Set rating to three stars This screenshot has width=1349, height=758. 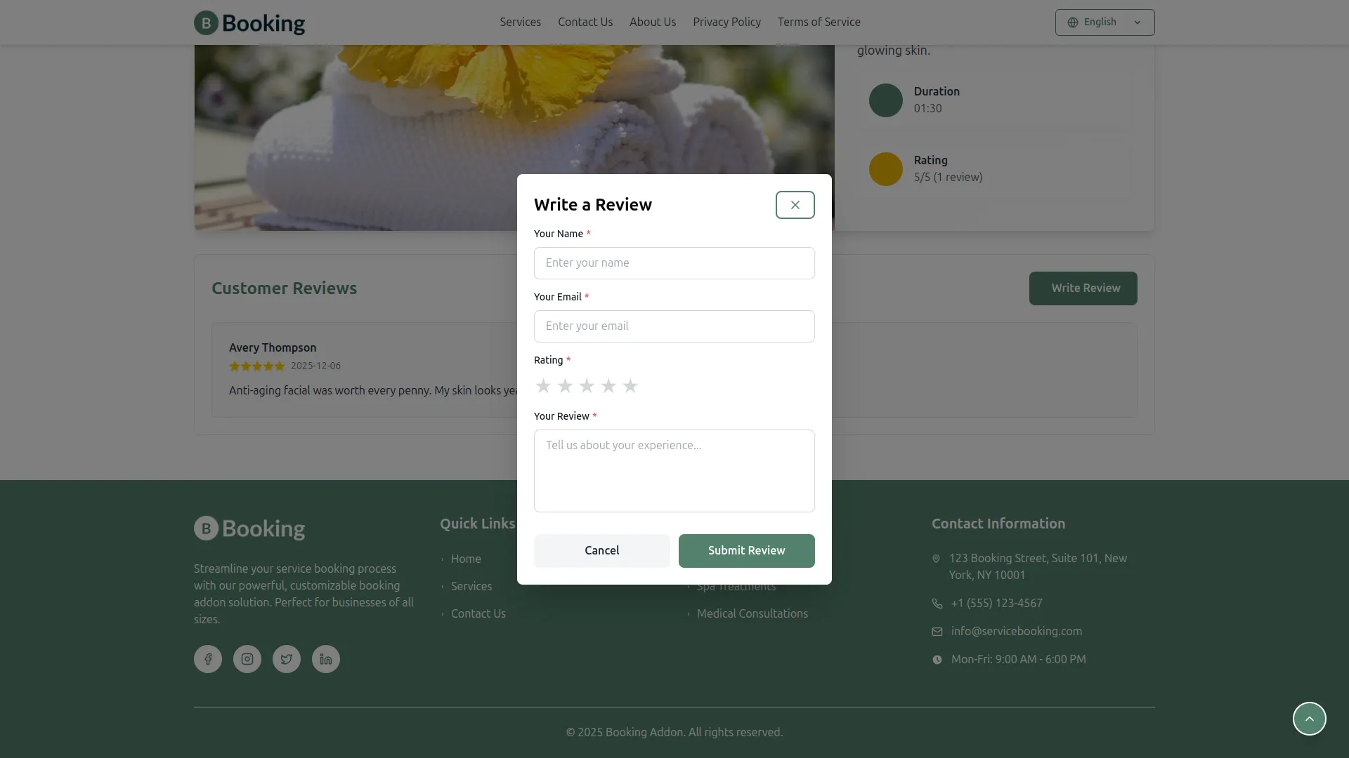tap(587, 386)
